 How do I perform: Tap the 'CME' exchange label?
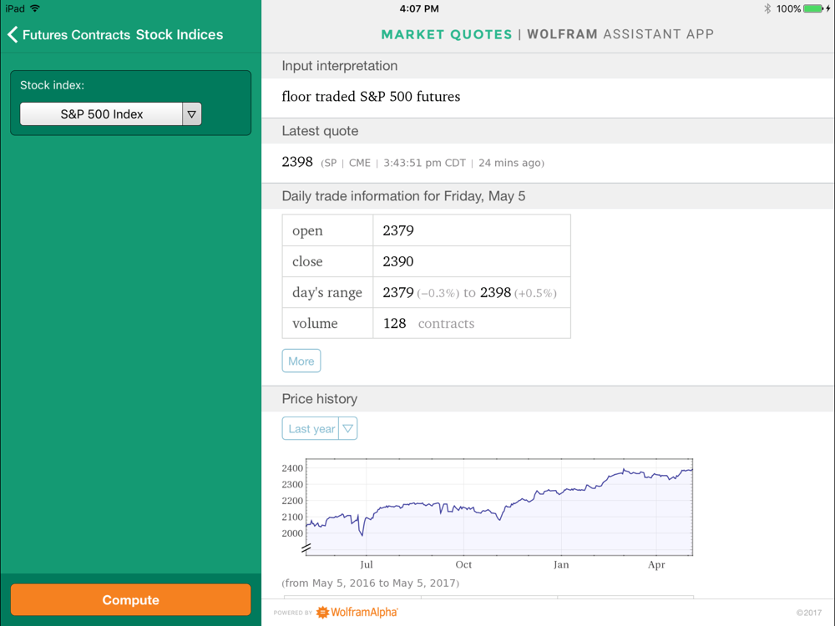(359, 163)
